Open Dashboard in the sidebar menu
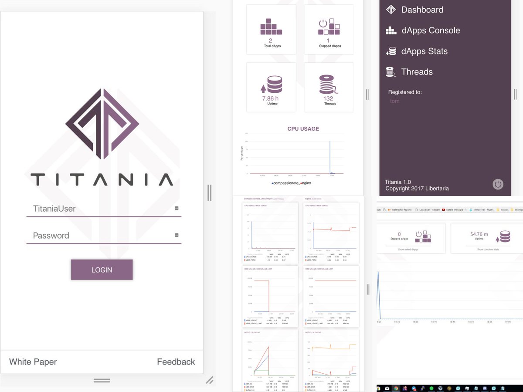Image resolution: width=523 pixels, height=392 pixels. pos(422,10)
